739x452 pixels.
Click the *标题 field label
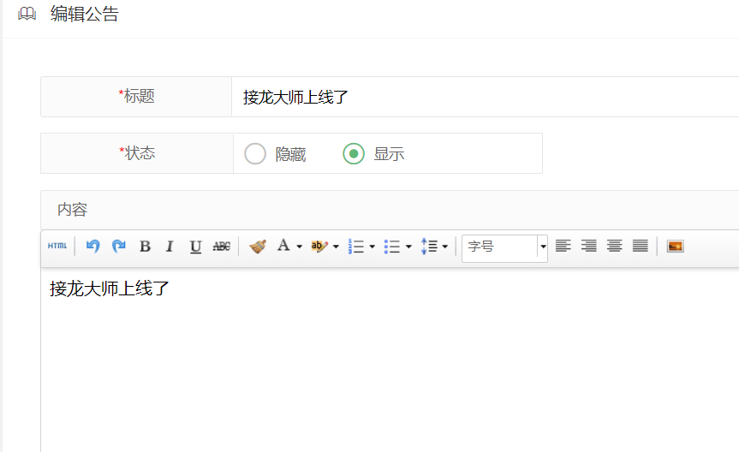click(136, 96)
